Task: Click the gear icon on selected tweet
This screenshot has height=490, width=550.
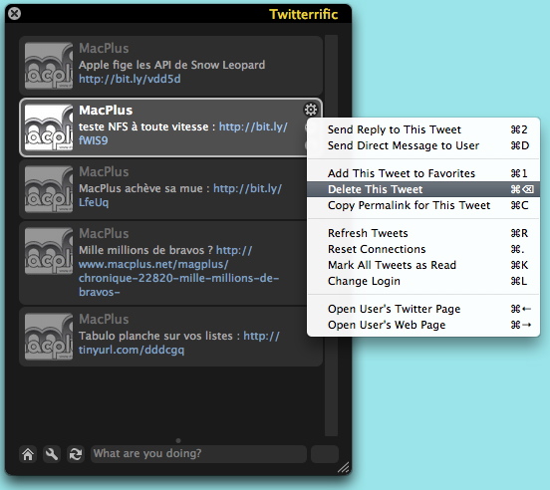Action: tap(311, 110)
